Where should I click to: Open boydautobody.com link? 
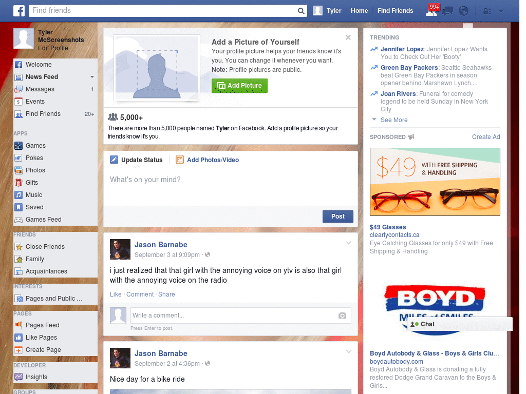[x=396, y=362]
